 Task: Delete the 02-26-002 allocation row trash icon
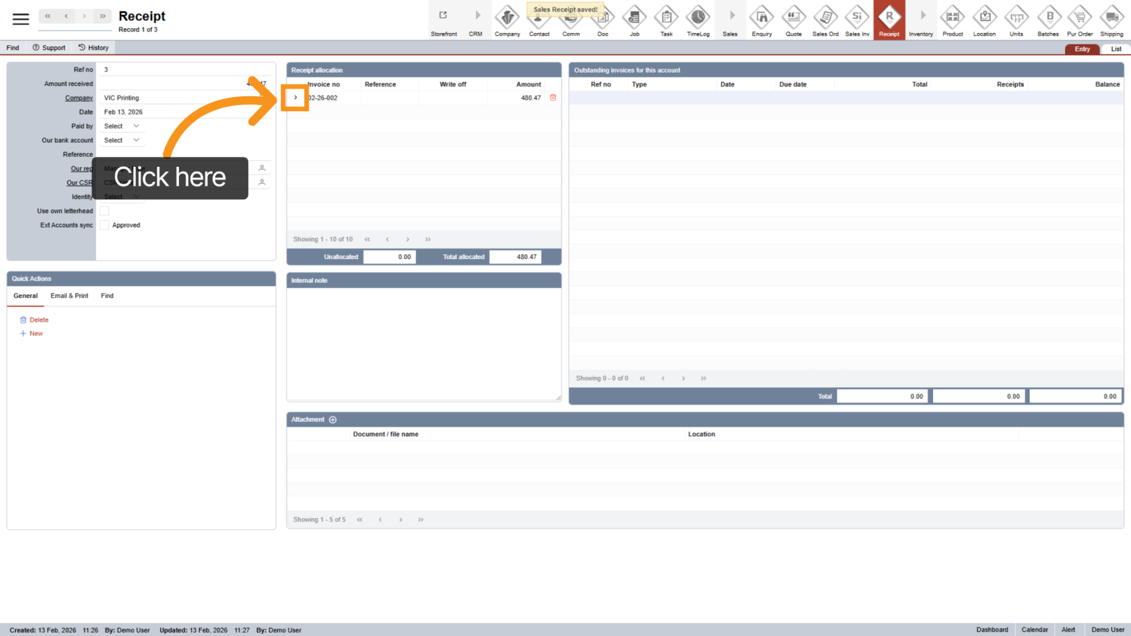coord(553,98)
